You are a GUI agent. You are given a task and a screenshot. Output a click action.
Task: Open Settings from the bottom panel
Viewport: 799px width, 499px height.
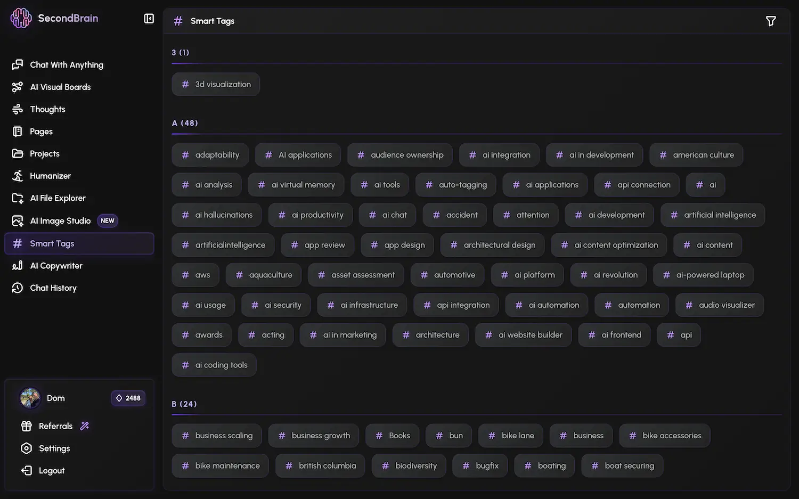[54, 448]
